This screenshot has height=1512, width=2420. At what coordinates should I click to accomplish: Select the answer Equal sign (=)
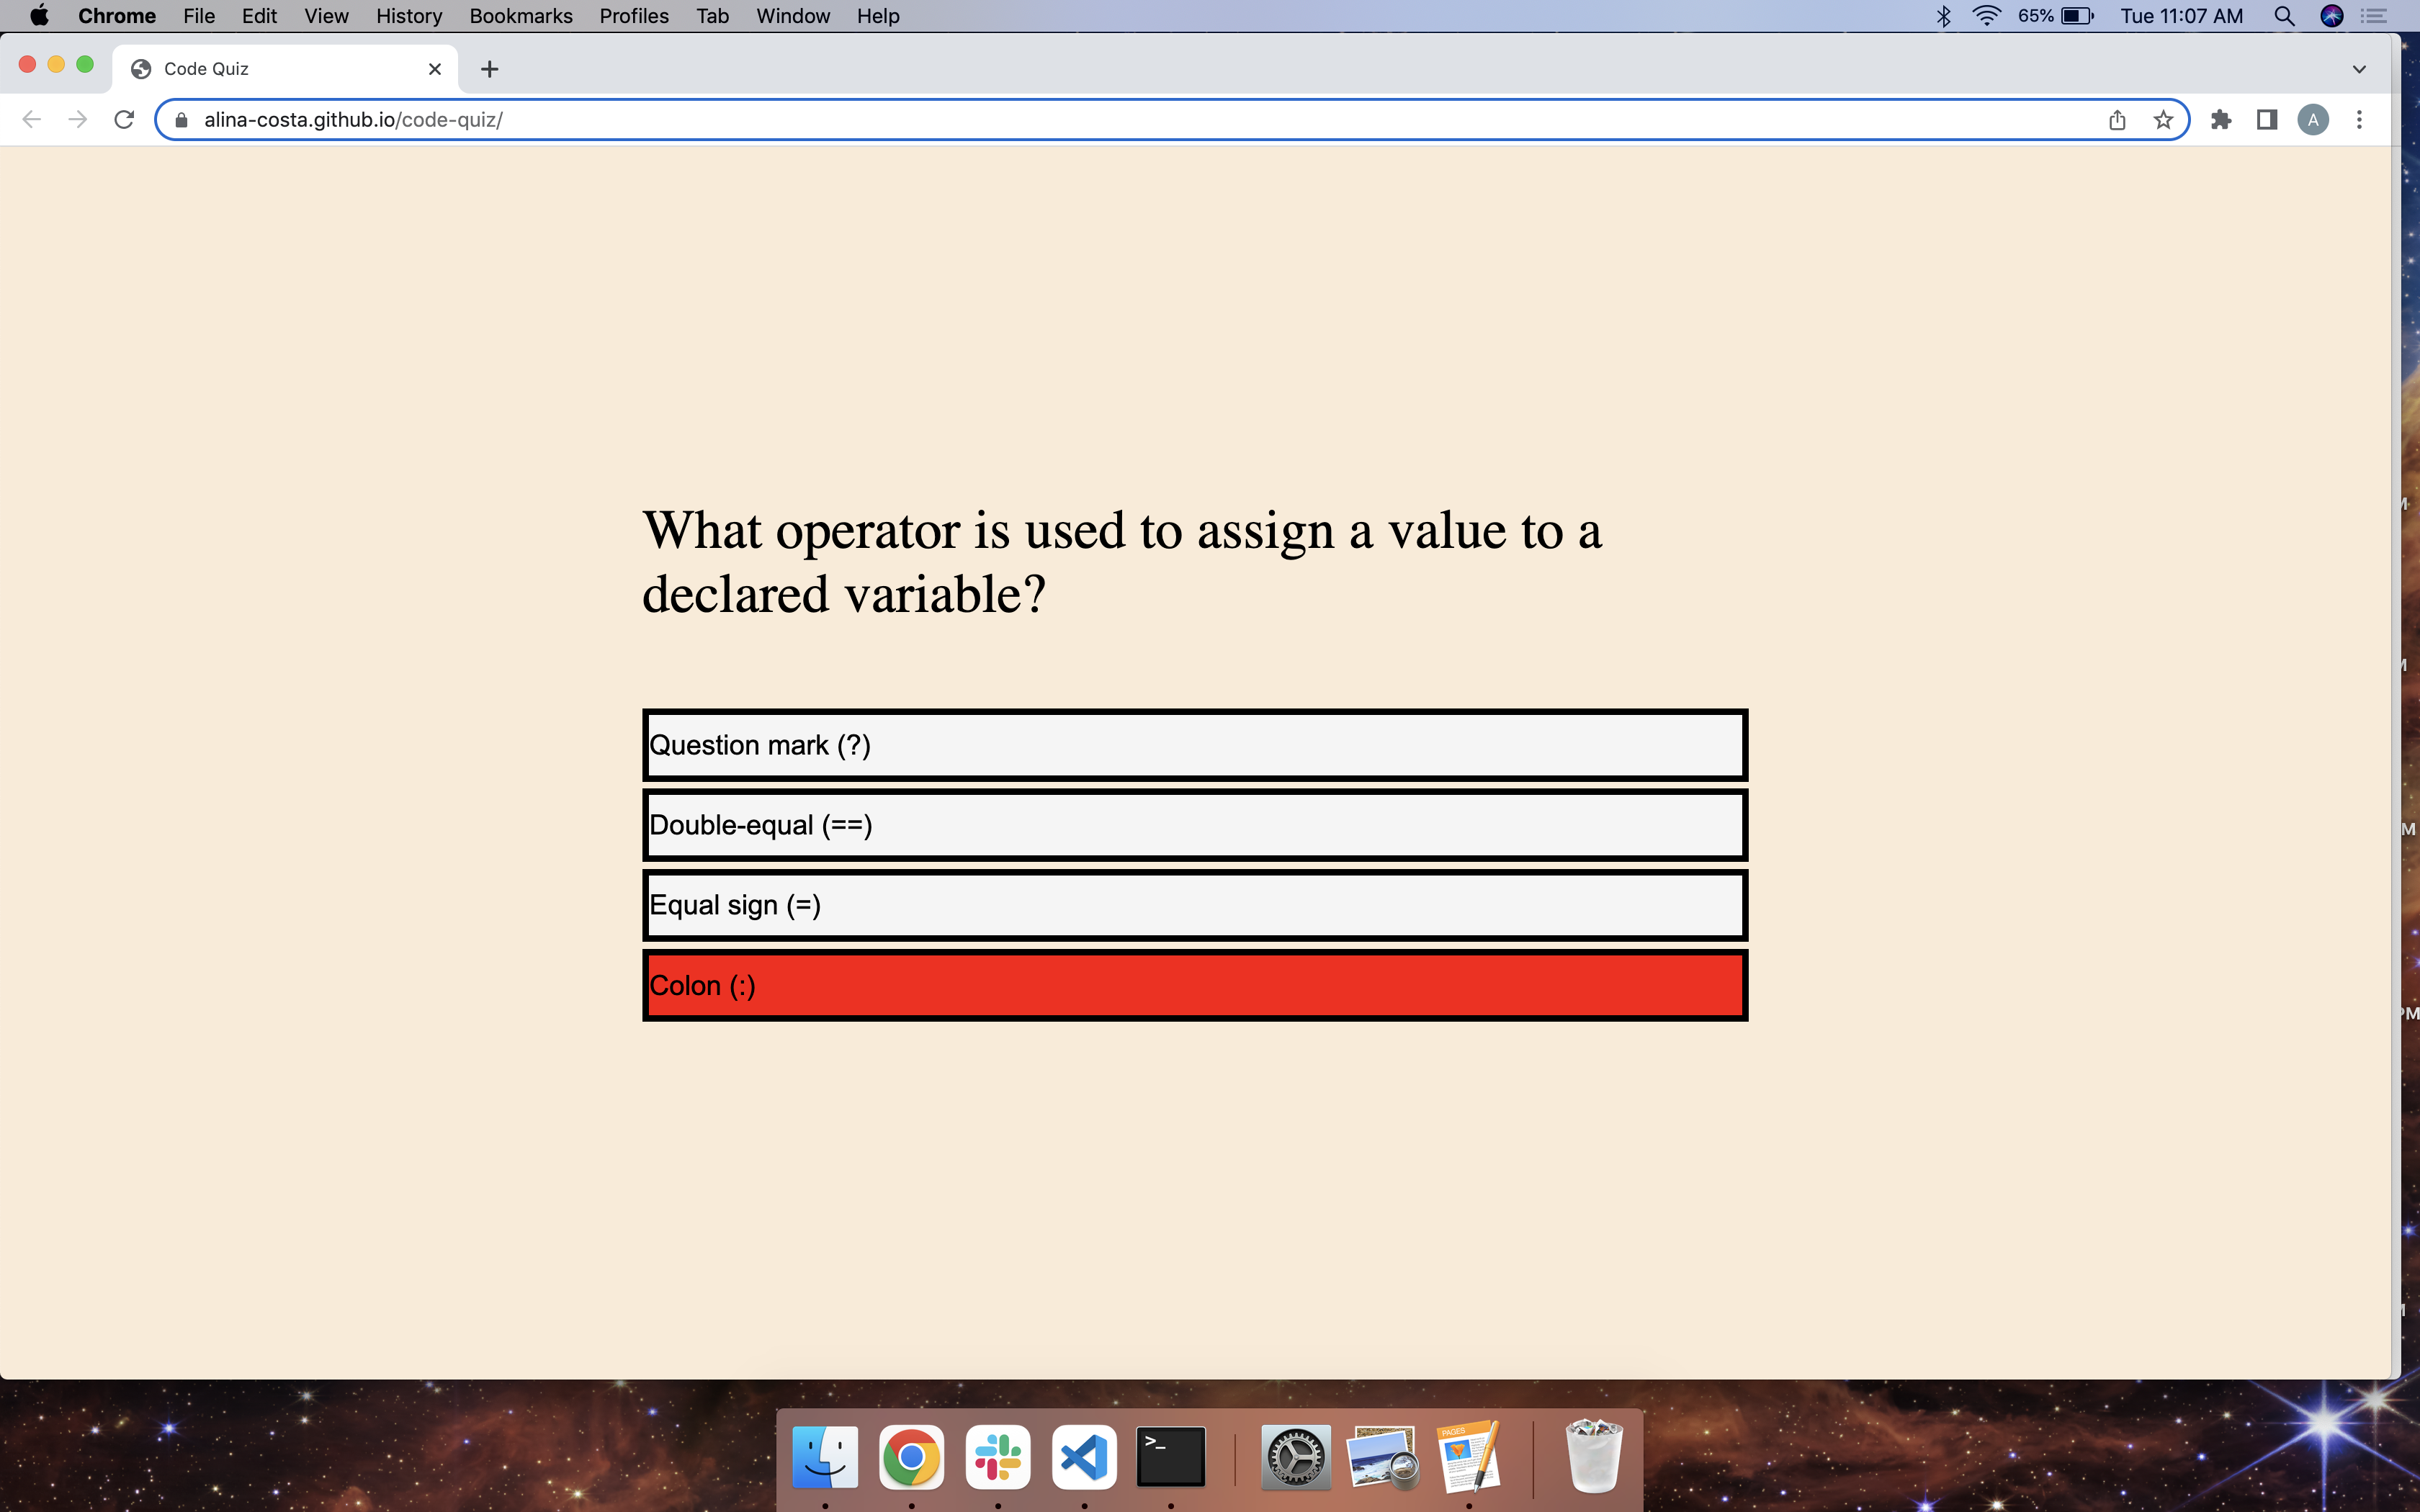pyautogui.click(x=1194, y=905)
